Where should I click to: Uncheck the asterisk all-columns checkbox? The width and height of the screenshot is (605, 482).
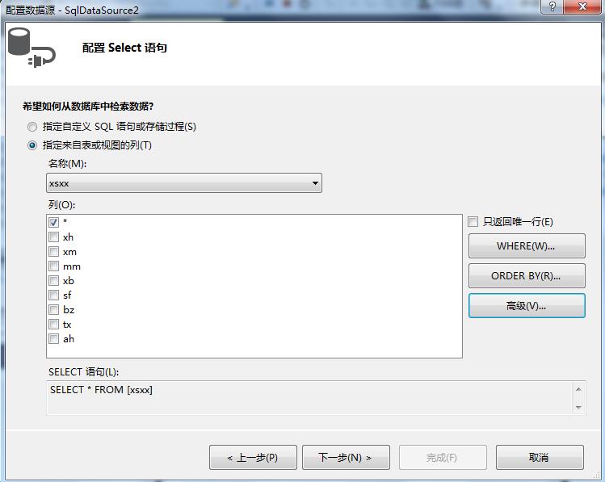click(x=53, y=222)
